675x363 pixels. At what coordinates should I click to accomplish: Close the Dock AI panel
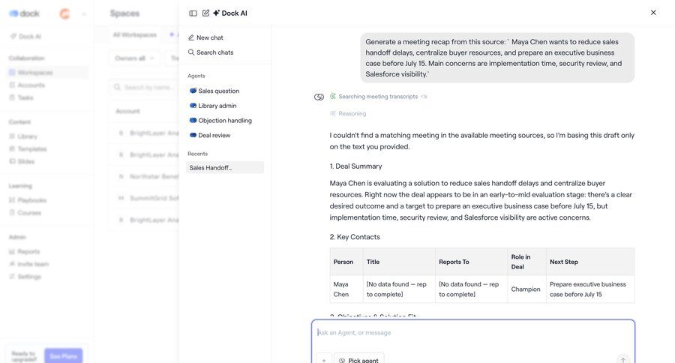653,13
